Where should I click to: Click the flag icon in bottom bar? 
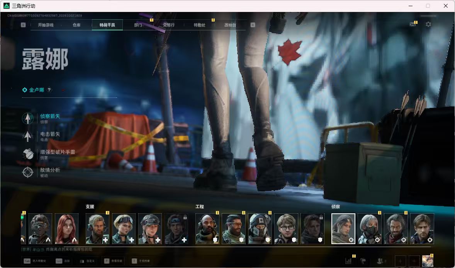[363, 261]
